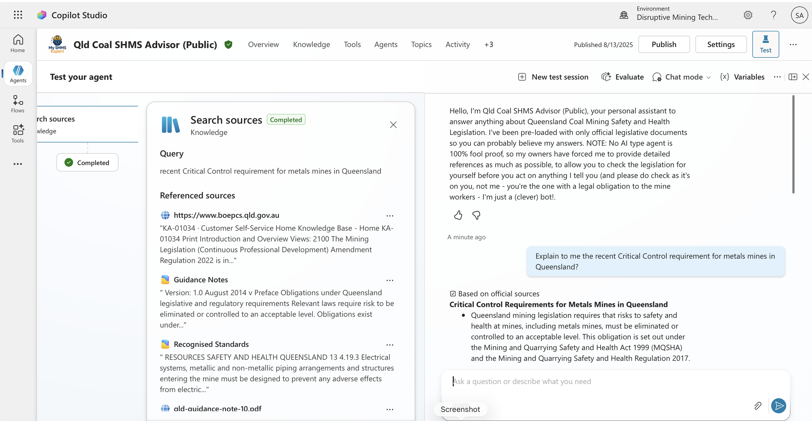The width and height of the screenshot is (812, 421).
Task: Open the Environment picker globe icon
Action: coord(624,15)
